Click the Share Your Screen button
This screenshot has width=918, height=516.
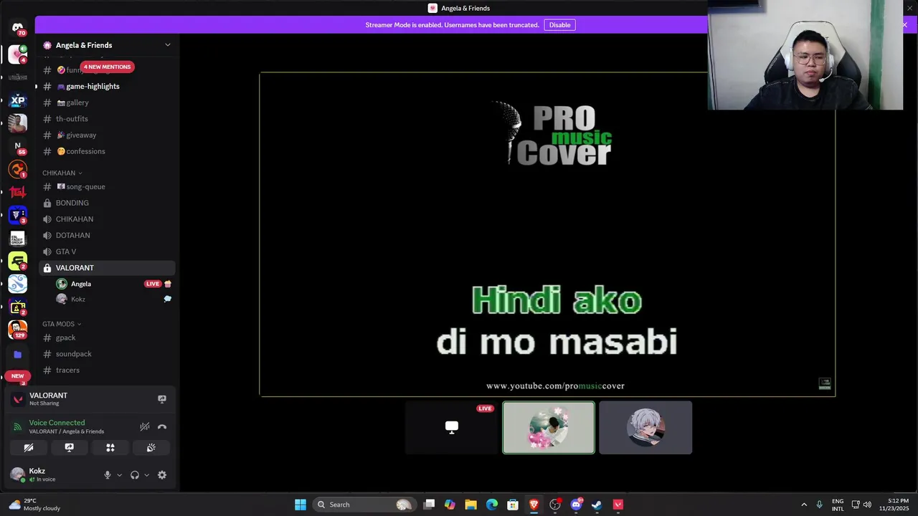pos(70,447)
